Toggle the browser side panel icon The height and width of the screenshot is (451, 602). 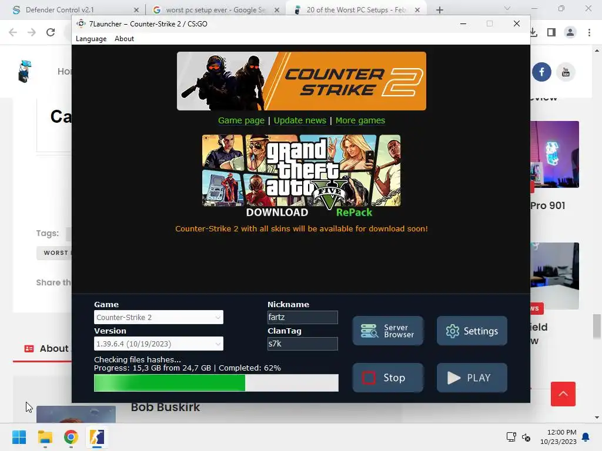(x=551, y=32)
